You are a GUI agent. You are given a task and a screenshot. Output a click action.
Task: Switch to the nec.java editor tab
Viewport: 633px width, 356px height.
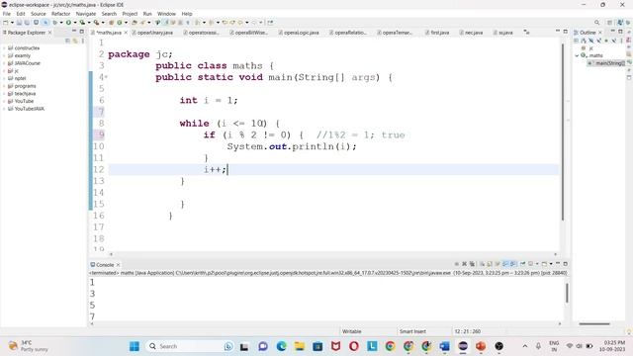473,33
